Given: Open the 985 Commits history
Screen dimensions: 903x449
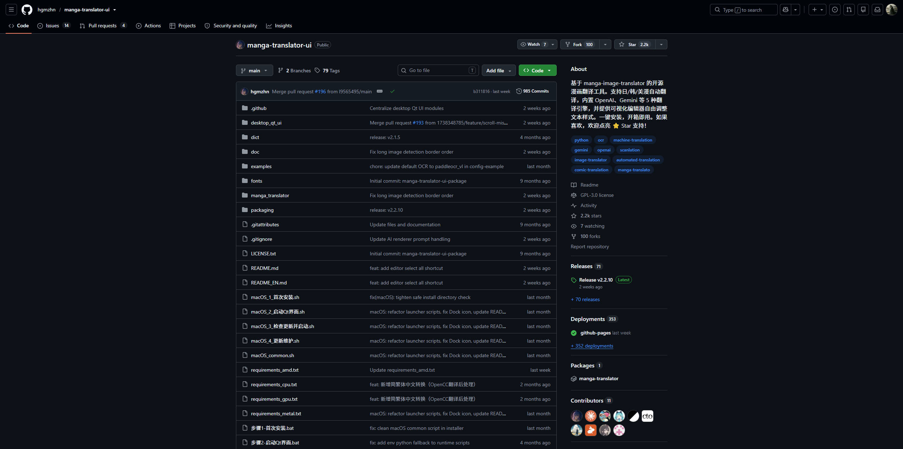Looking at the screenshot, I should 533,91.
